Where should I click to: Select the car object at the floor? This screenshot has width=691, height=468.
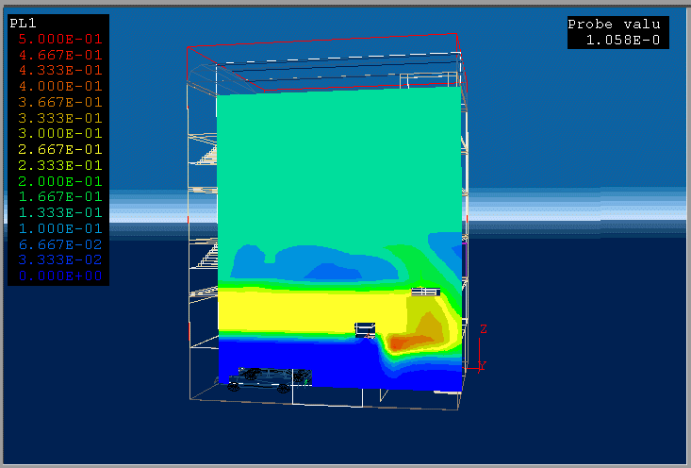click(269, 377)
